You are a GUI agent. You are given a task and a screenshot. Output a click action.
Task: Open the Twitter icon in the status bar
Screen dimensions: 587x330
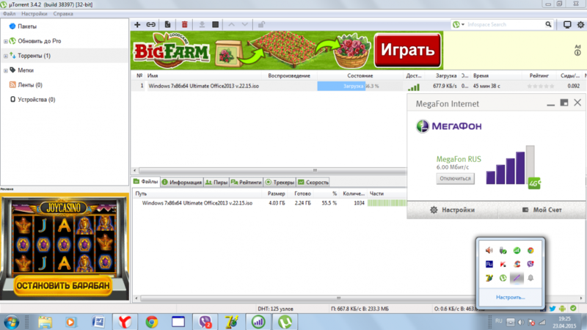point(553,309)
